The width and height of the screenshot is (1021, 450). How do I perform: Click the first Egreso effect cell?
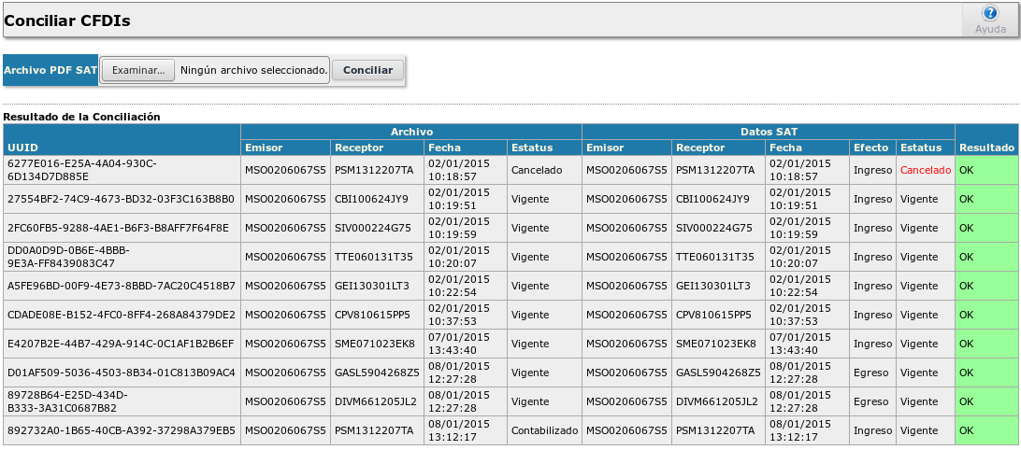pyautogui.click(x=872, y=373)
